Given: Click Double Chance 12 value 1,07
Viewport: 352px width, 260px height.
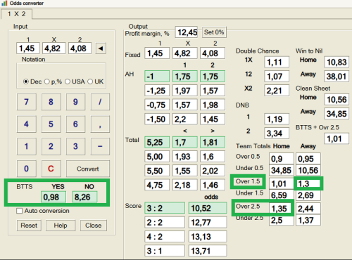Looking at the screenshot, I should (277, 77).
